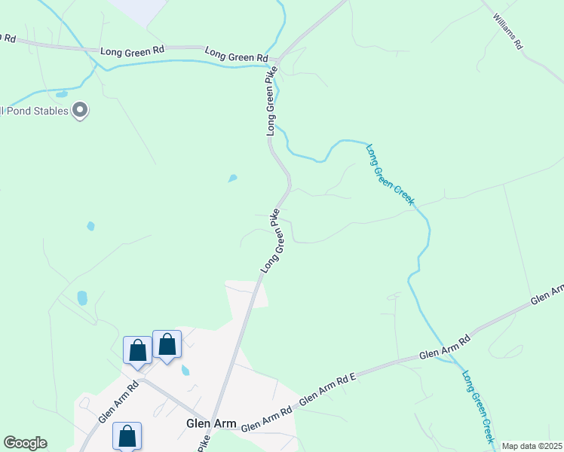The height and width of the screenshot is (452, 564).
Task: Click the Mill Pond Stables text label
Action: pyautogui.click(x=34, y=111)
